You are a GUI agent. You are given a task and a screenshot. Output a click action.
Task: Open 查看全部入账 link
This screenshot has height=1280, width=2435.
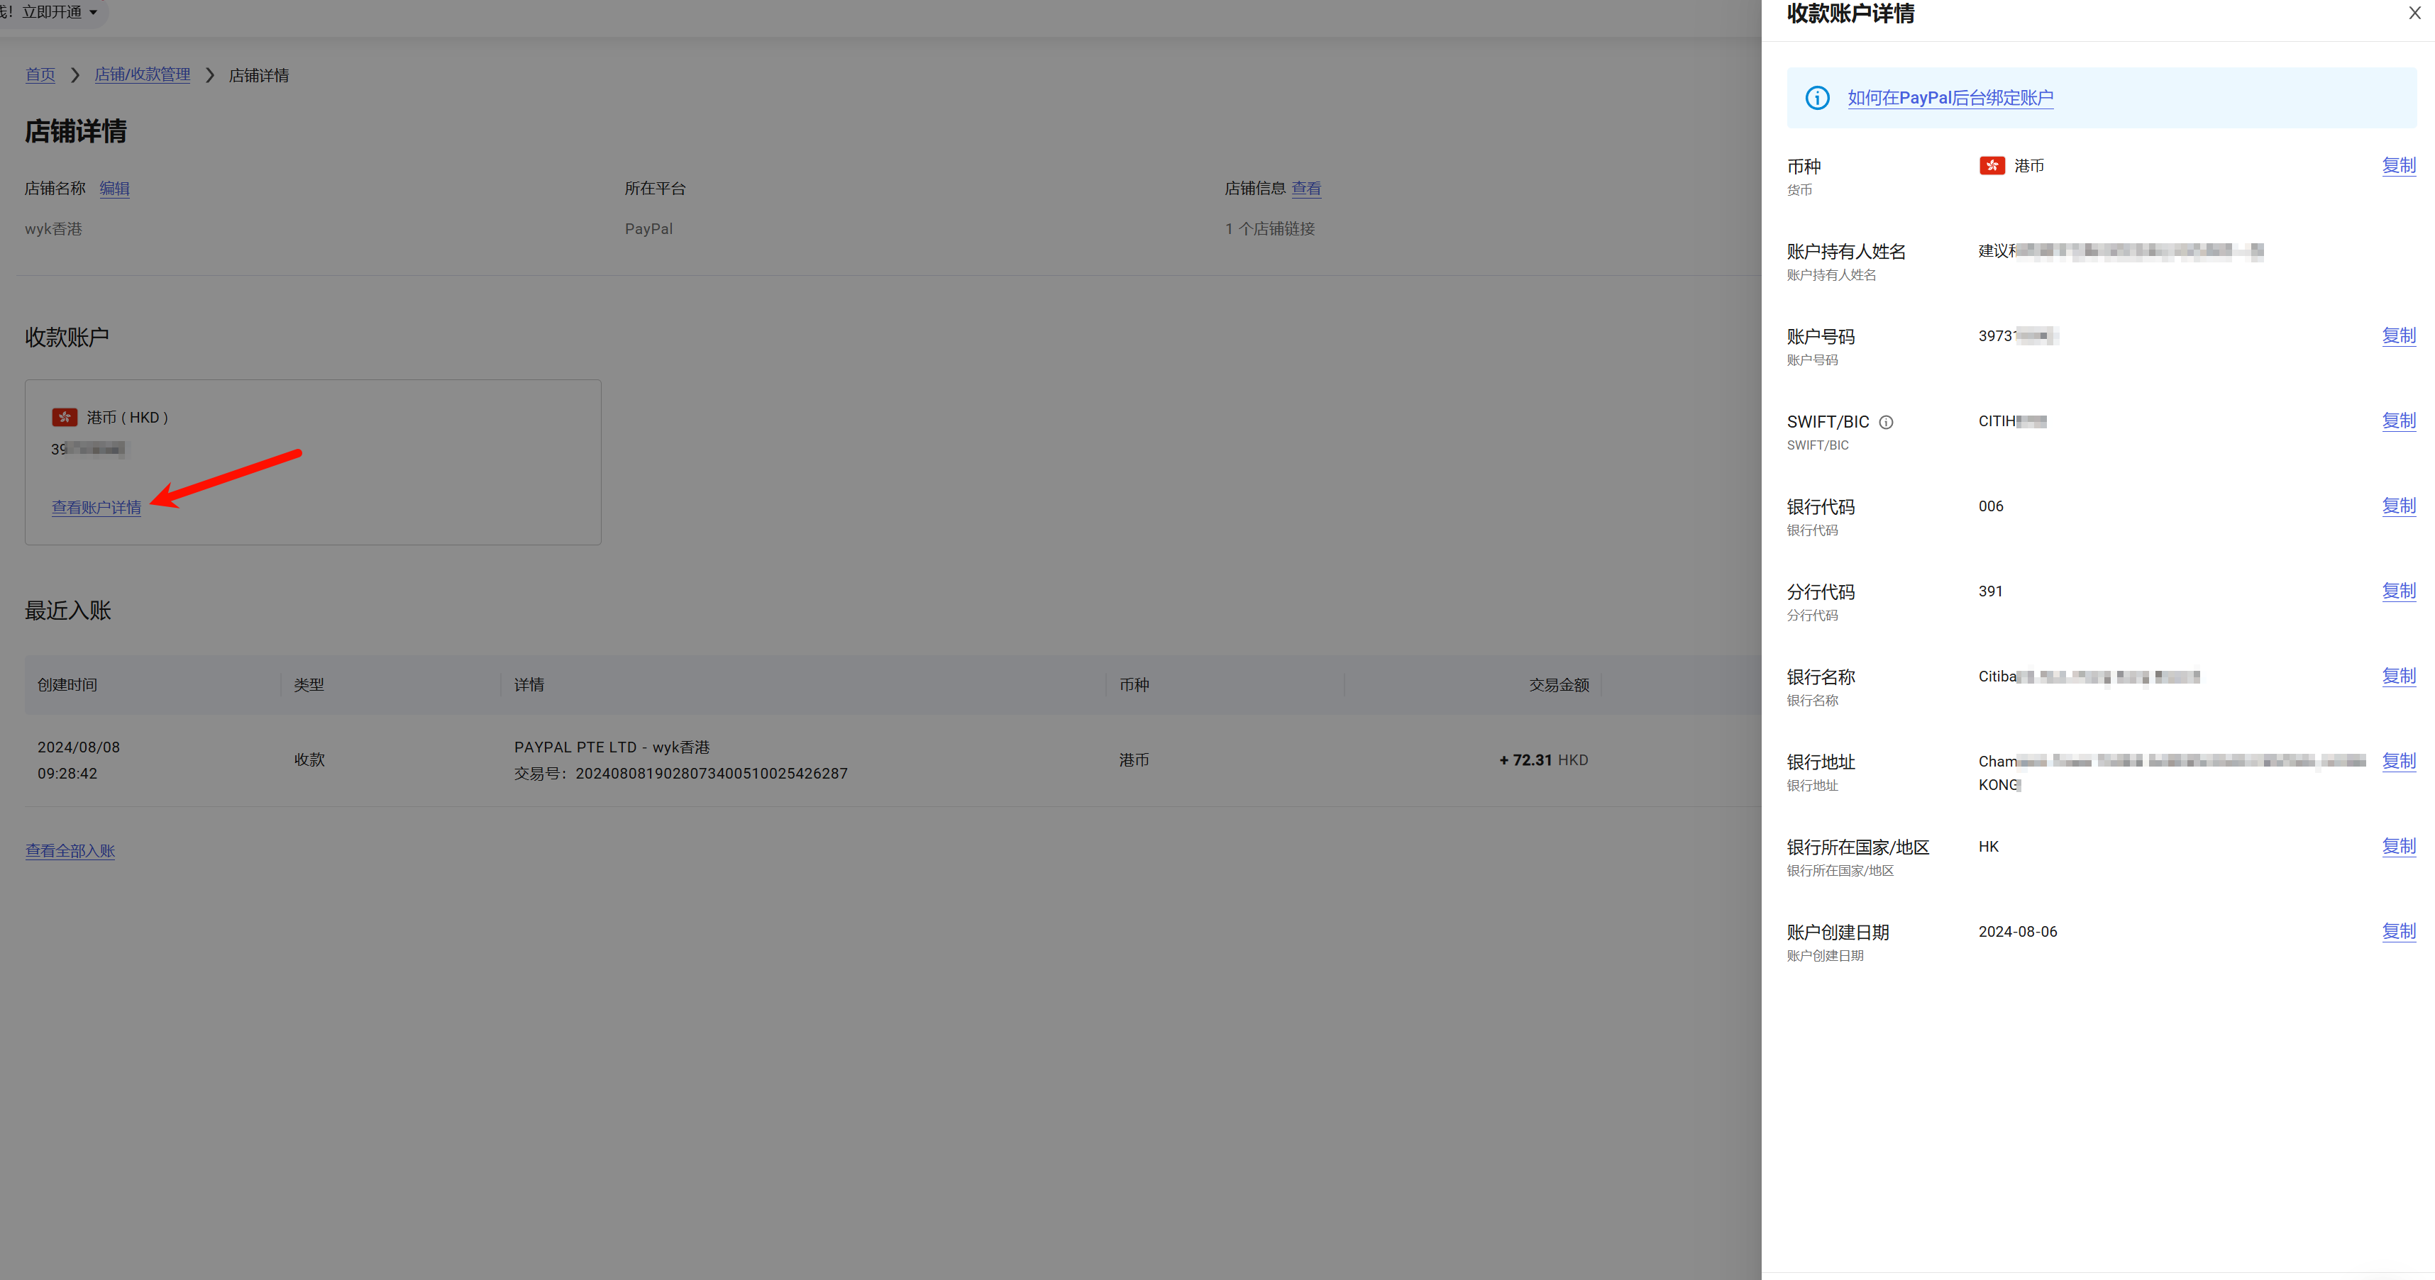point(70,850)
